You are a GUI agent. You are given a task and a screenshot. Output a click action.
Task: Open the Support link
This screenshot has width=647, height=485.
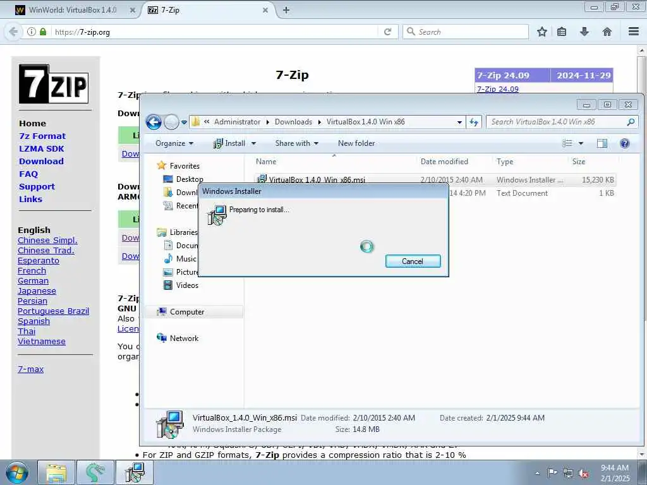pyautogui.click(x=37, y=187)
